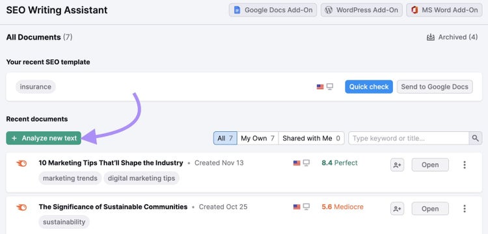The width and height of the screenshot is (488, 234).
Task: Click US flag icon in Sustainable Communities row
Action: [x=297, y=207]
